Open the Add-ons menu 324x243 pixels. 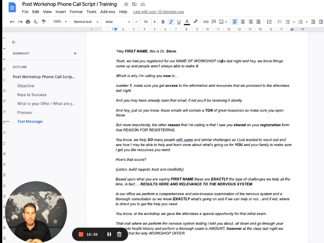click(x=108, y=12)
